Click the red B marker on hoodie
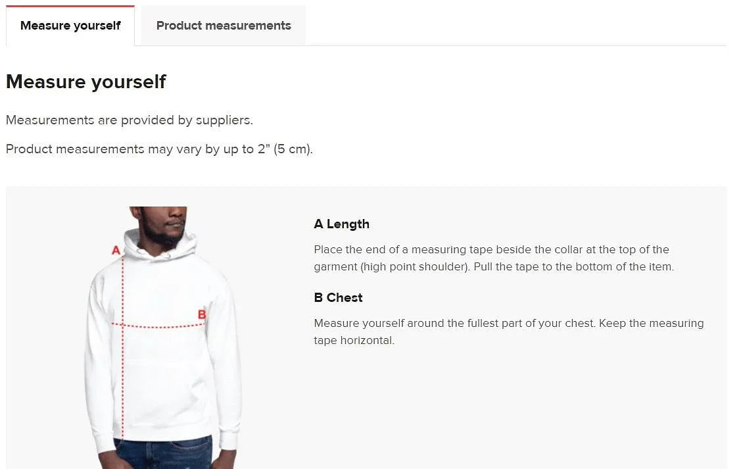Screen dimensions: 739x469 click(x=202, y=314)
